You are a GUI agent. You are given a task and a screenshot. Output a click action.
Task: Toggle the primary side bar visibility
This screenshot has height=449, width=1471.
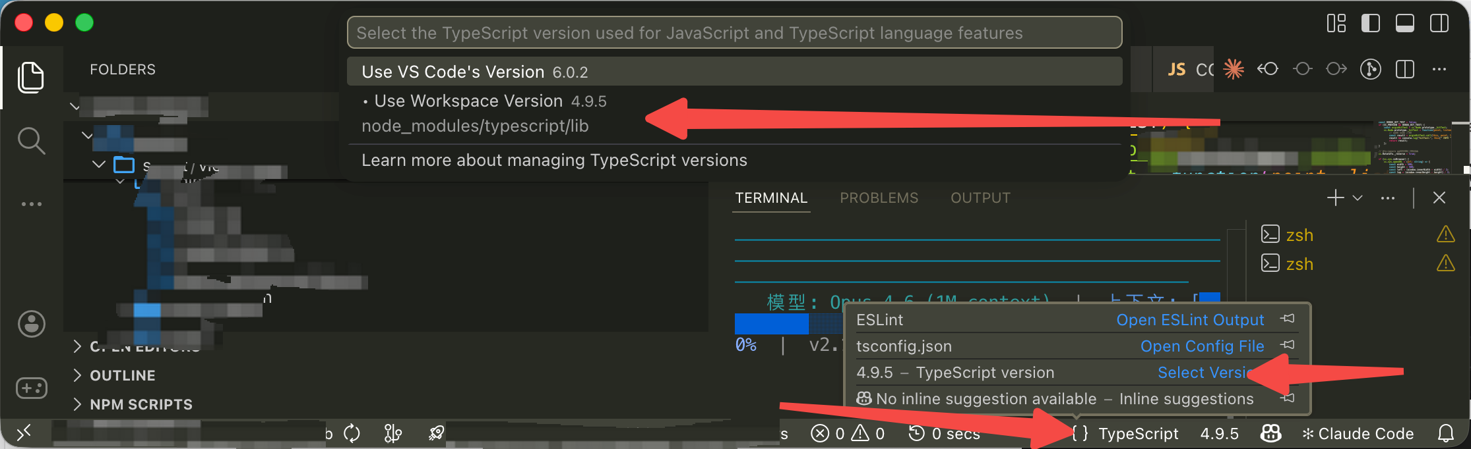1371,23
